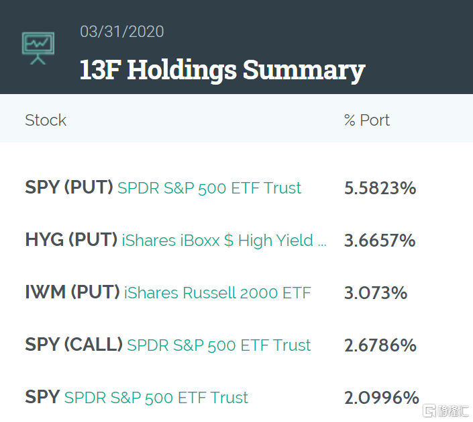Image resolution: width=473 pixels, height=422 pixels.
Task: Click iShares Russell 2000 ETF link
Action: click(217, 293)
